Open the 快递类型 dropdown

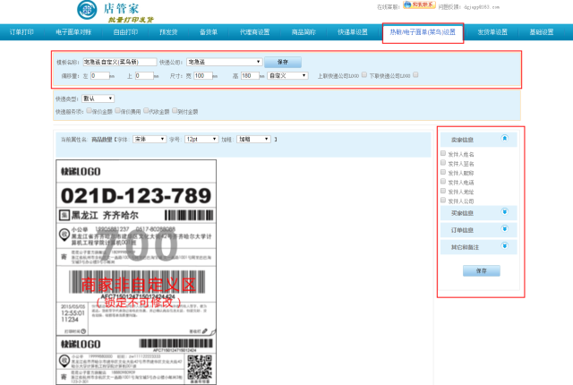tap(98, 98)
